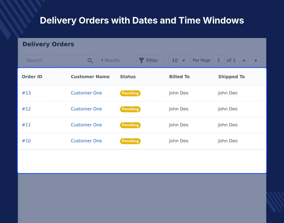Viewport: 284px width, 223px height.
Task: Click the Billed To column header
Action: (179, 77)
